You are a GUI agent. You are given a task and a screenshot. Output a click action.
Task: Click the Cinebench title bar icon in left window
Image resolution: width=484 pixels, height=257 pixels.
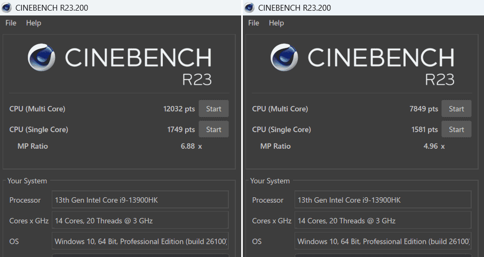(6, 7)
